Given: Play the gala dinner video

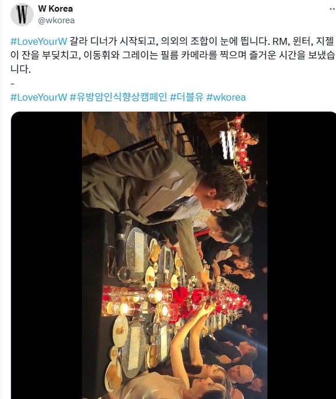Looking at the screenshot, I should coord(174,255).
